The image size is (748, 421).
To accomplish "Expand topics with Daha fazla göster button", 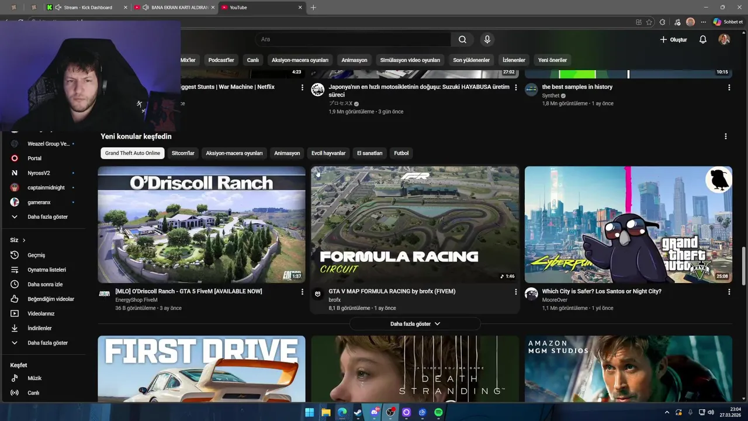I will (415, 324).
